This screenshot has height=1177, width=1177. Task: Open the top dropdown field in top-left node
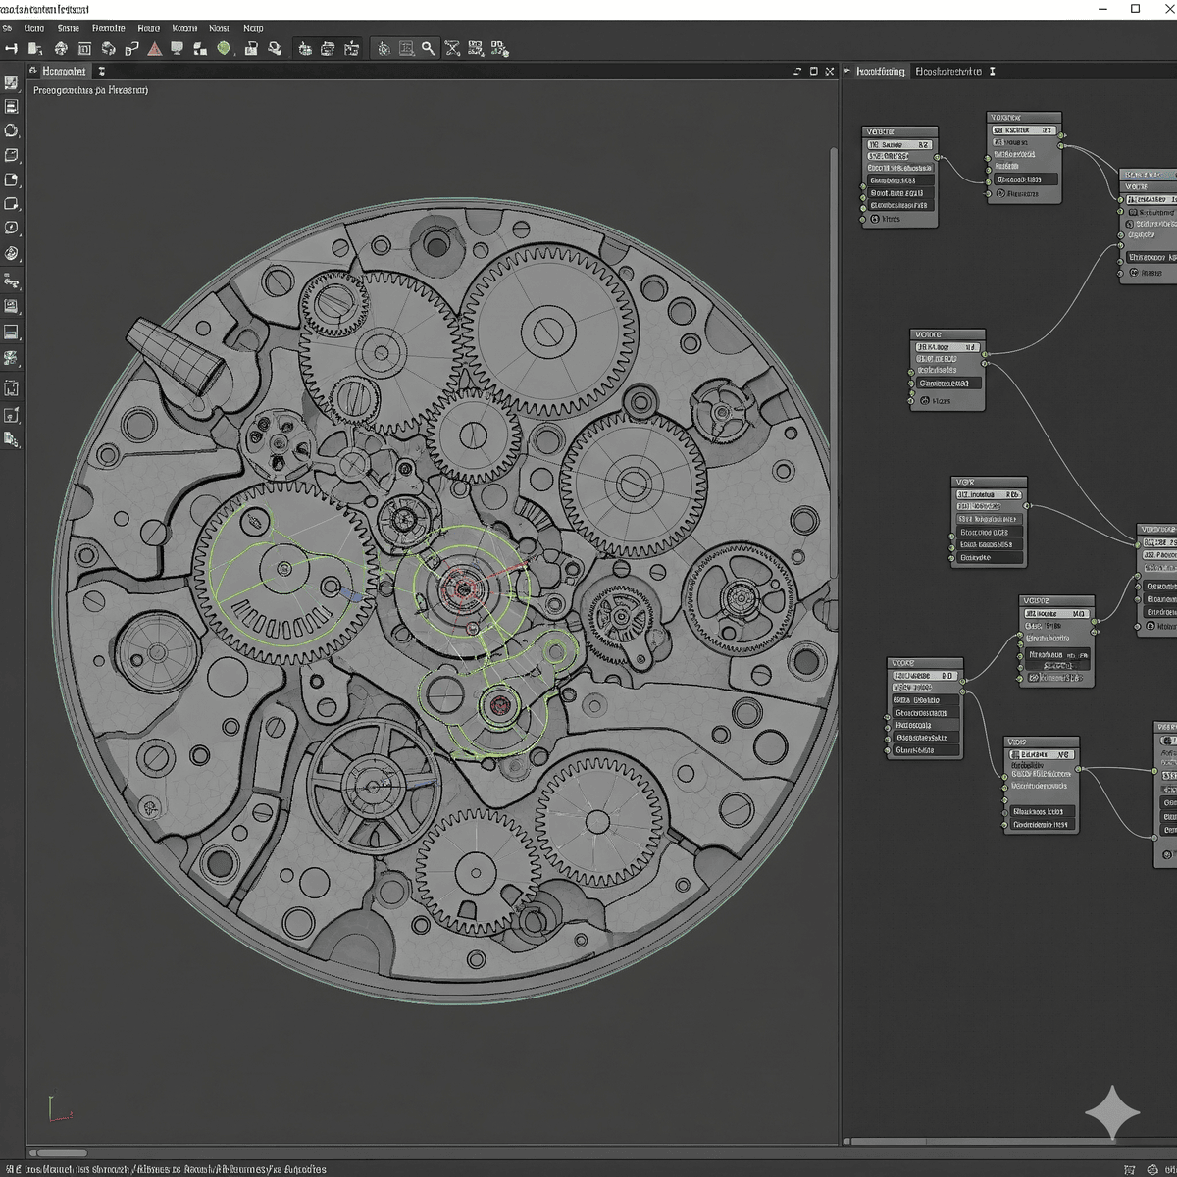tap(898, 144)
